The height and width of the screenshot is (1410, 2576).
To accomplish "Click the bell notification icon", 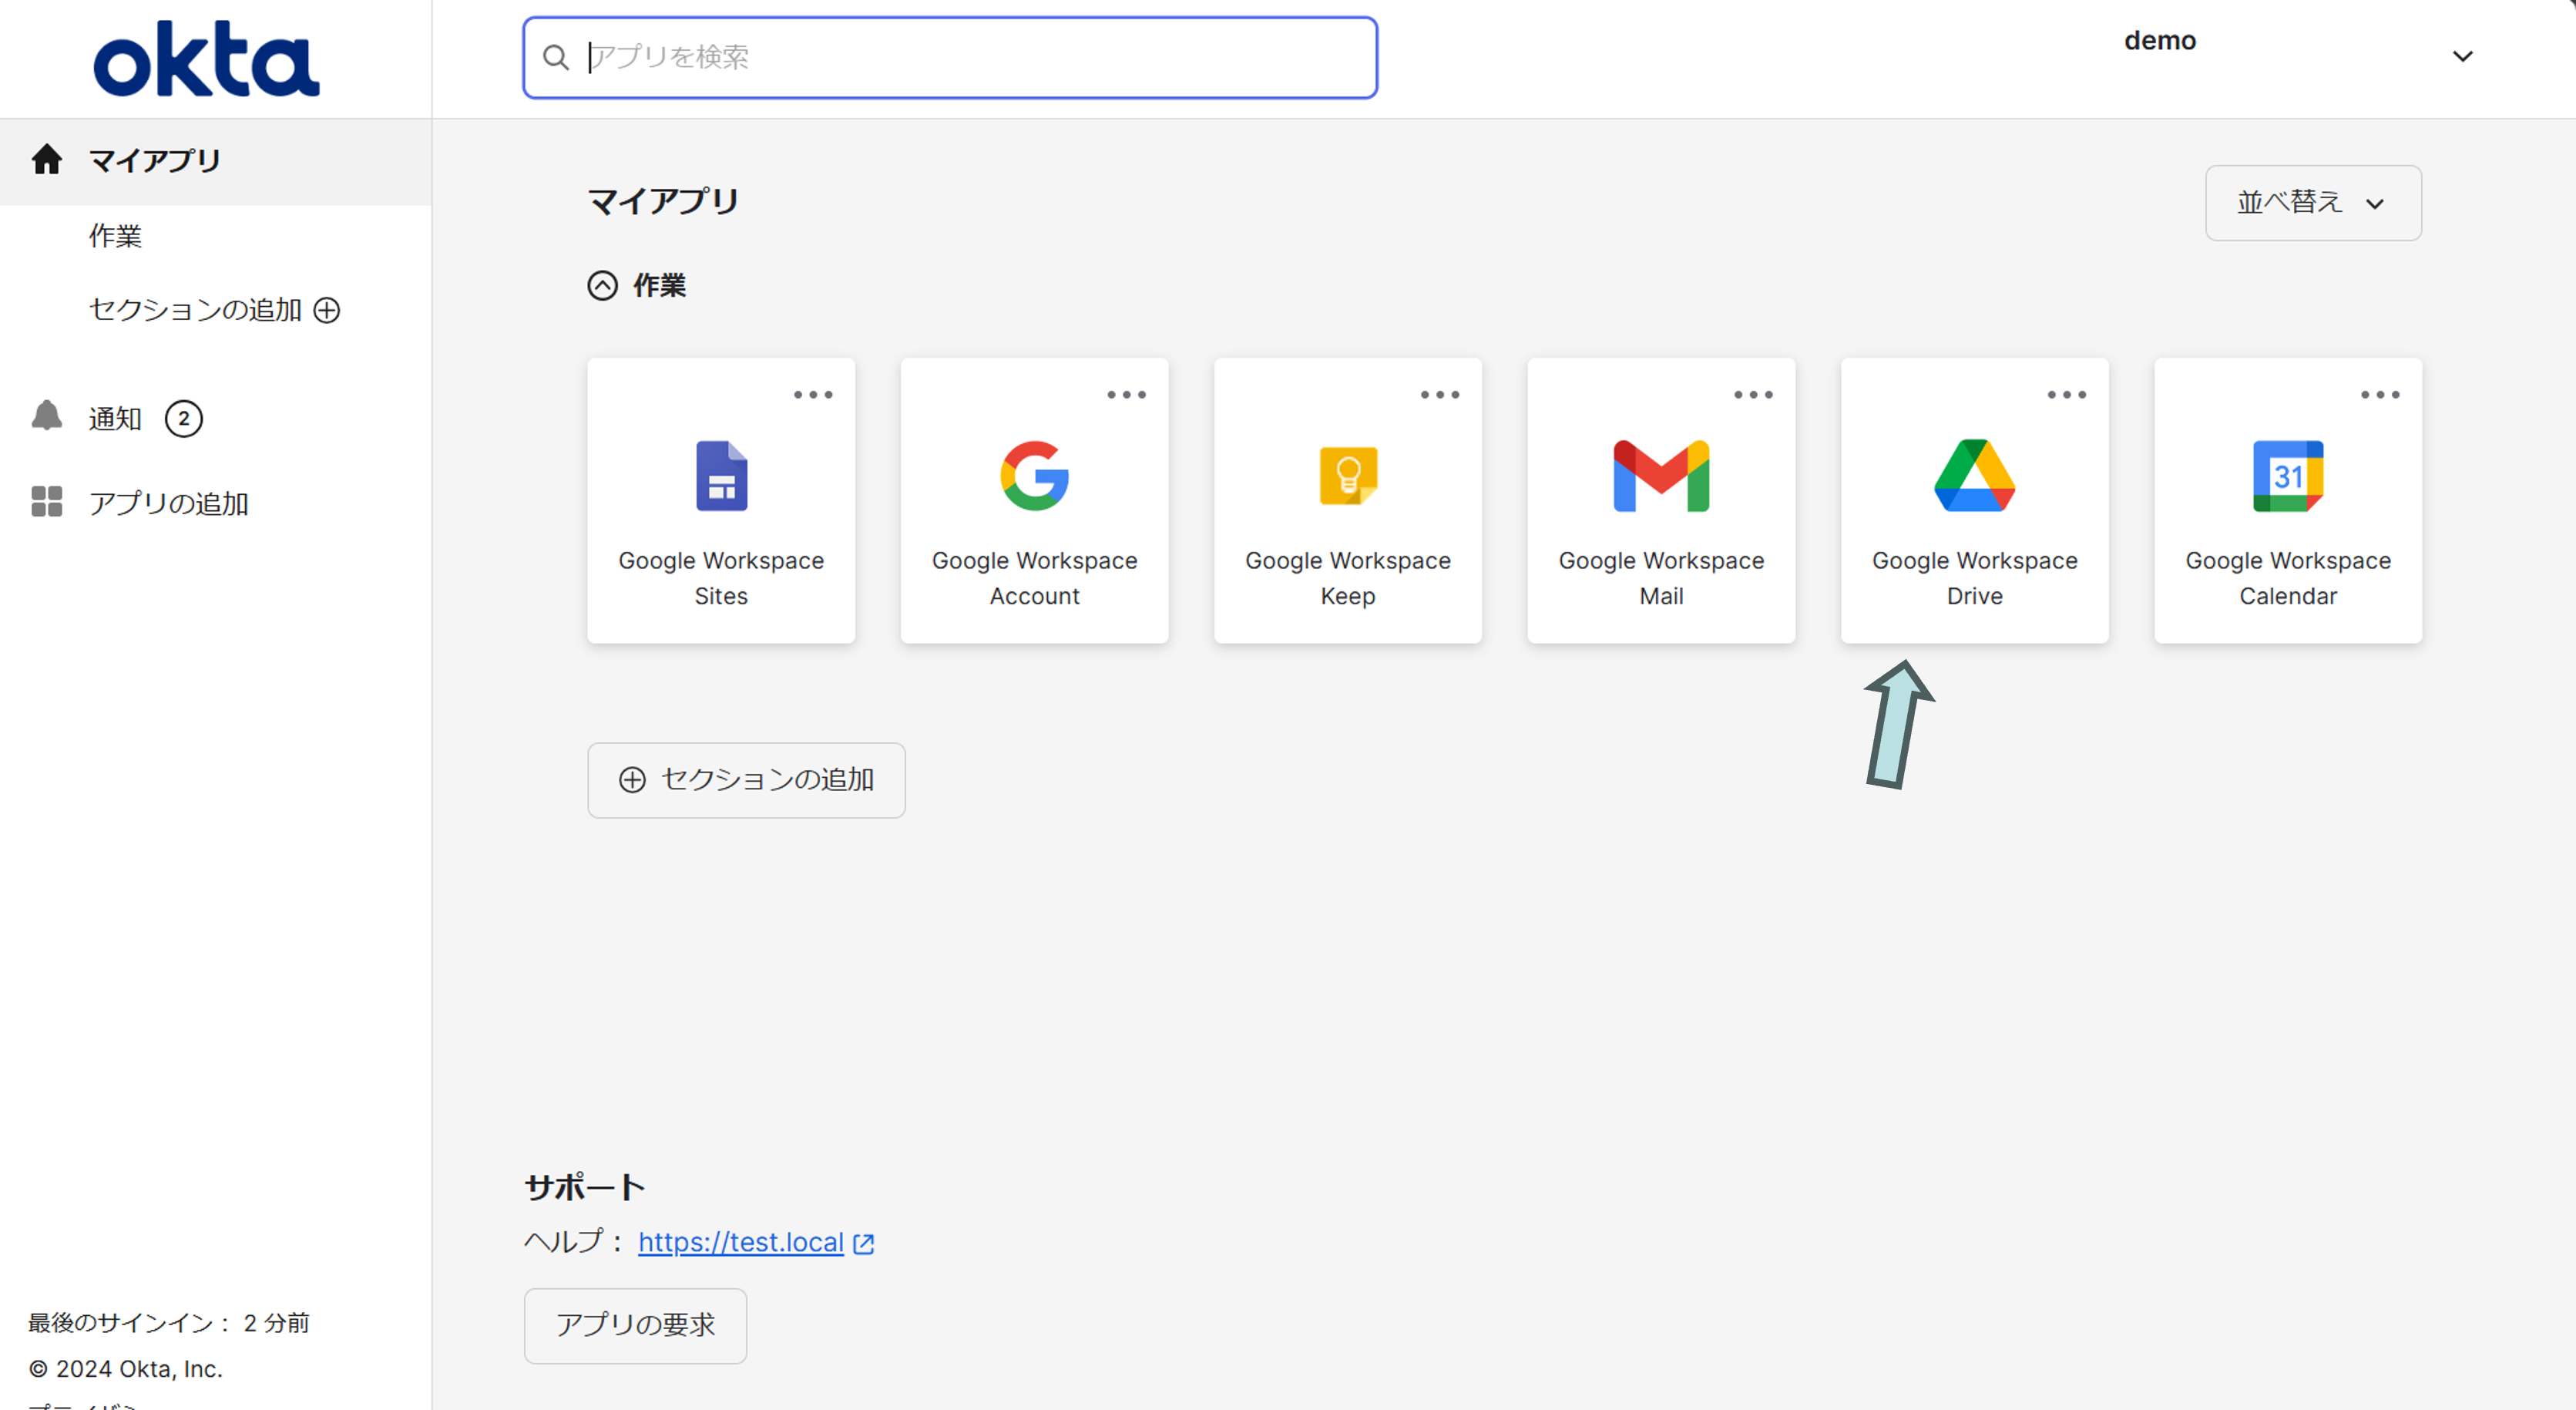I will pyautogui.click(x=47, y=416).
